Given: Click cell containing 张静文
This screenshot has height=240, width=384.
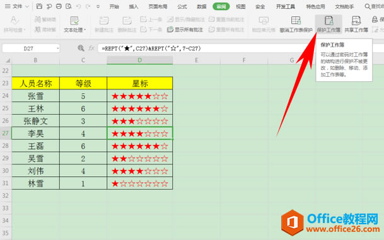Looking at the screenshot, I should [x=36, y=121].
